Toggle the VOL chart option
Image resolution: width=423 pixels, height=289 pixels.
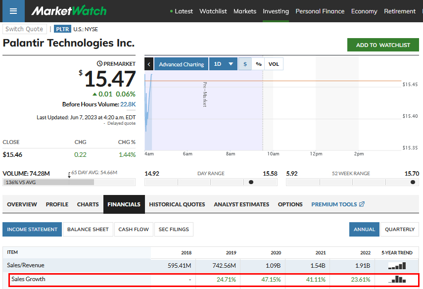click(x=274, y=64)
